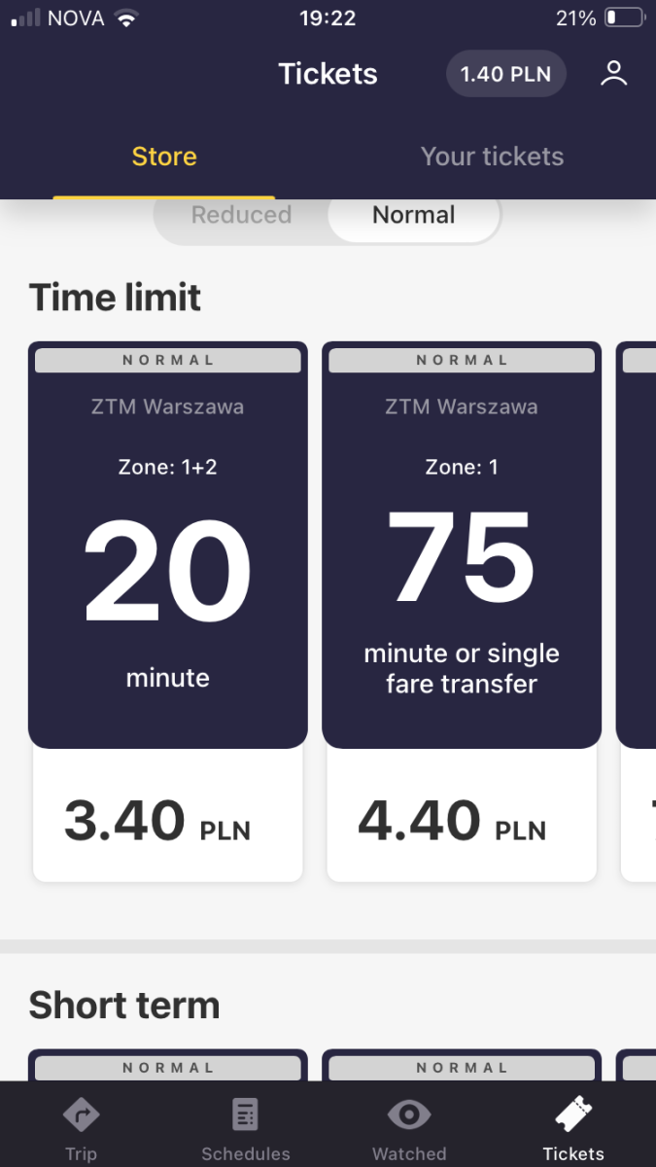Tap the 4.40 PLN price
Viewport: 656px width, 1167px height.
click(x=452, y=820)
